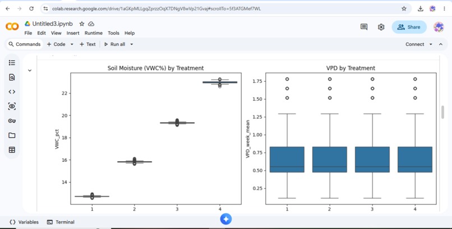Expand Run all dropdown arrow
Viewport: 452px width, 229px height.
pyautogui.click(x=131, y=44)
